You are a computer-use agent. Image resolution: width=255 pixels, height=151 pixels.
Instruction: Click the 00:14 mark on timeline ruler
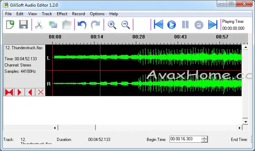97,37
